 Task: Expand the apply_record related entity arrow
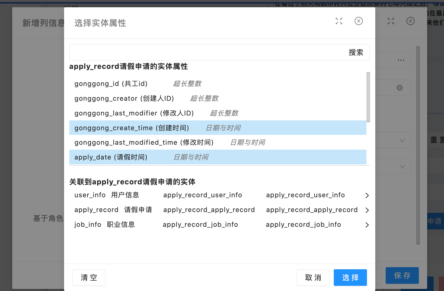coord(367,210)
